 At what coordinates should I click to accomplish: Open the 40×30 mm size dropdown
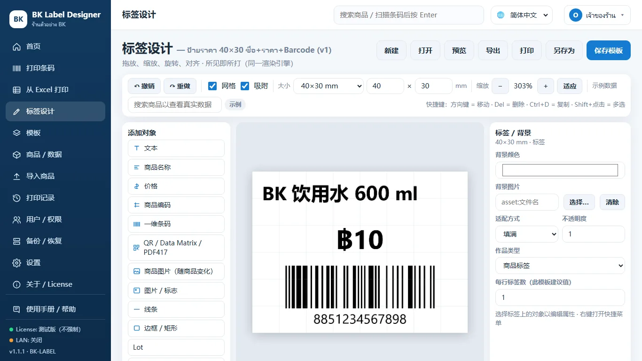click(329, 86)
